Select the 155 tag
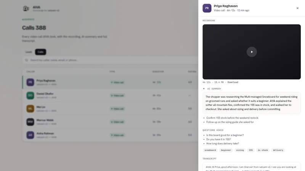The width and height of the screenshot is (305, 171). click(x=251, y=150)
